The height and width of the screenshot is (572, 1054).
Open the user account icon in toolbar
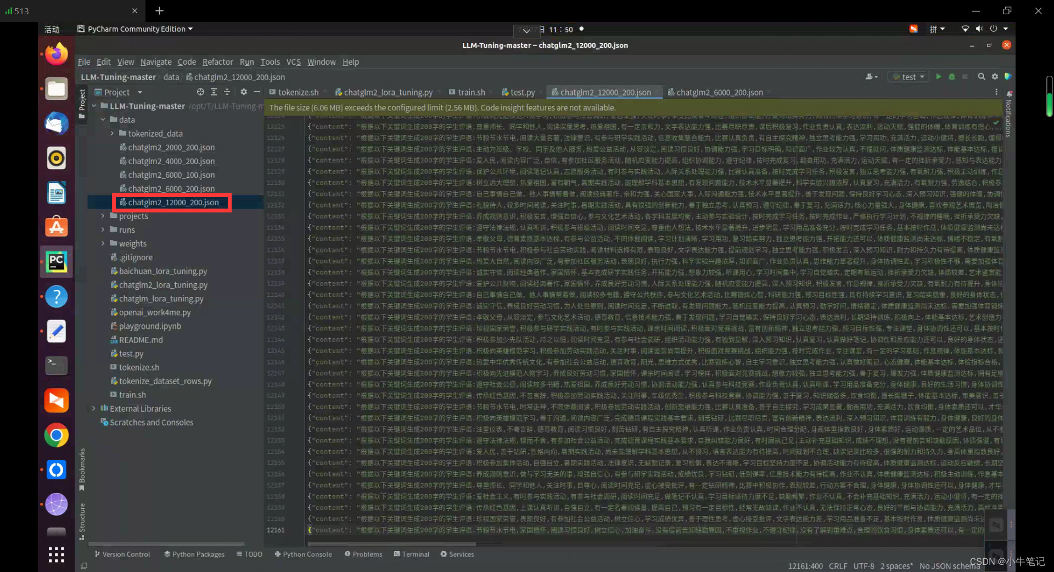click(x=872, y=77)
